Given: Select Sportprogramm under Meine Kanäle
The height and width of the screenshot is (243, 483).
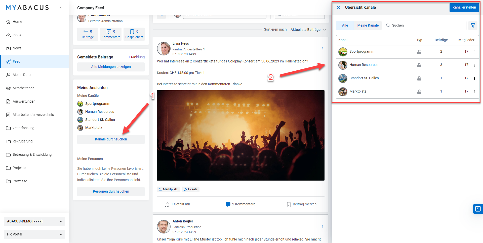Looking at the screenshot, I should point(98,104).
